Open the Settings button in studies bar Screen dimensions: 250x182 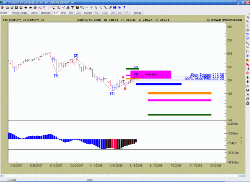click(x=137, y=13)
